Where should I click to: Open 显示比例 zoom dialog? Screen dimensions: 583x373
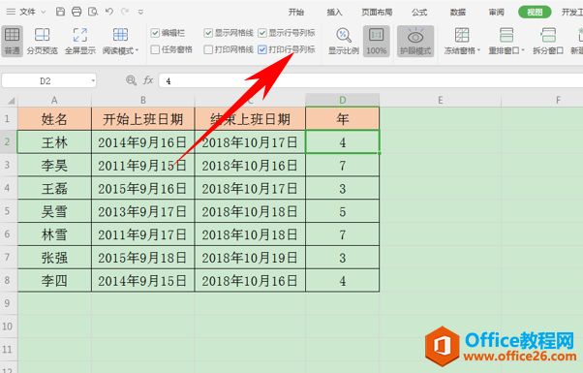(344, 41)
